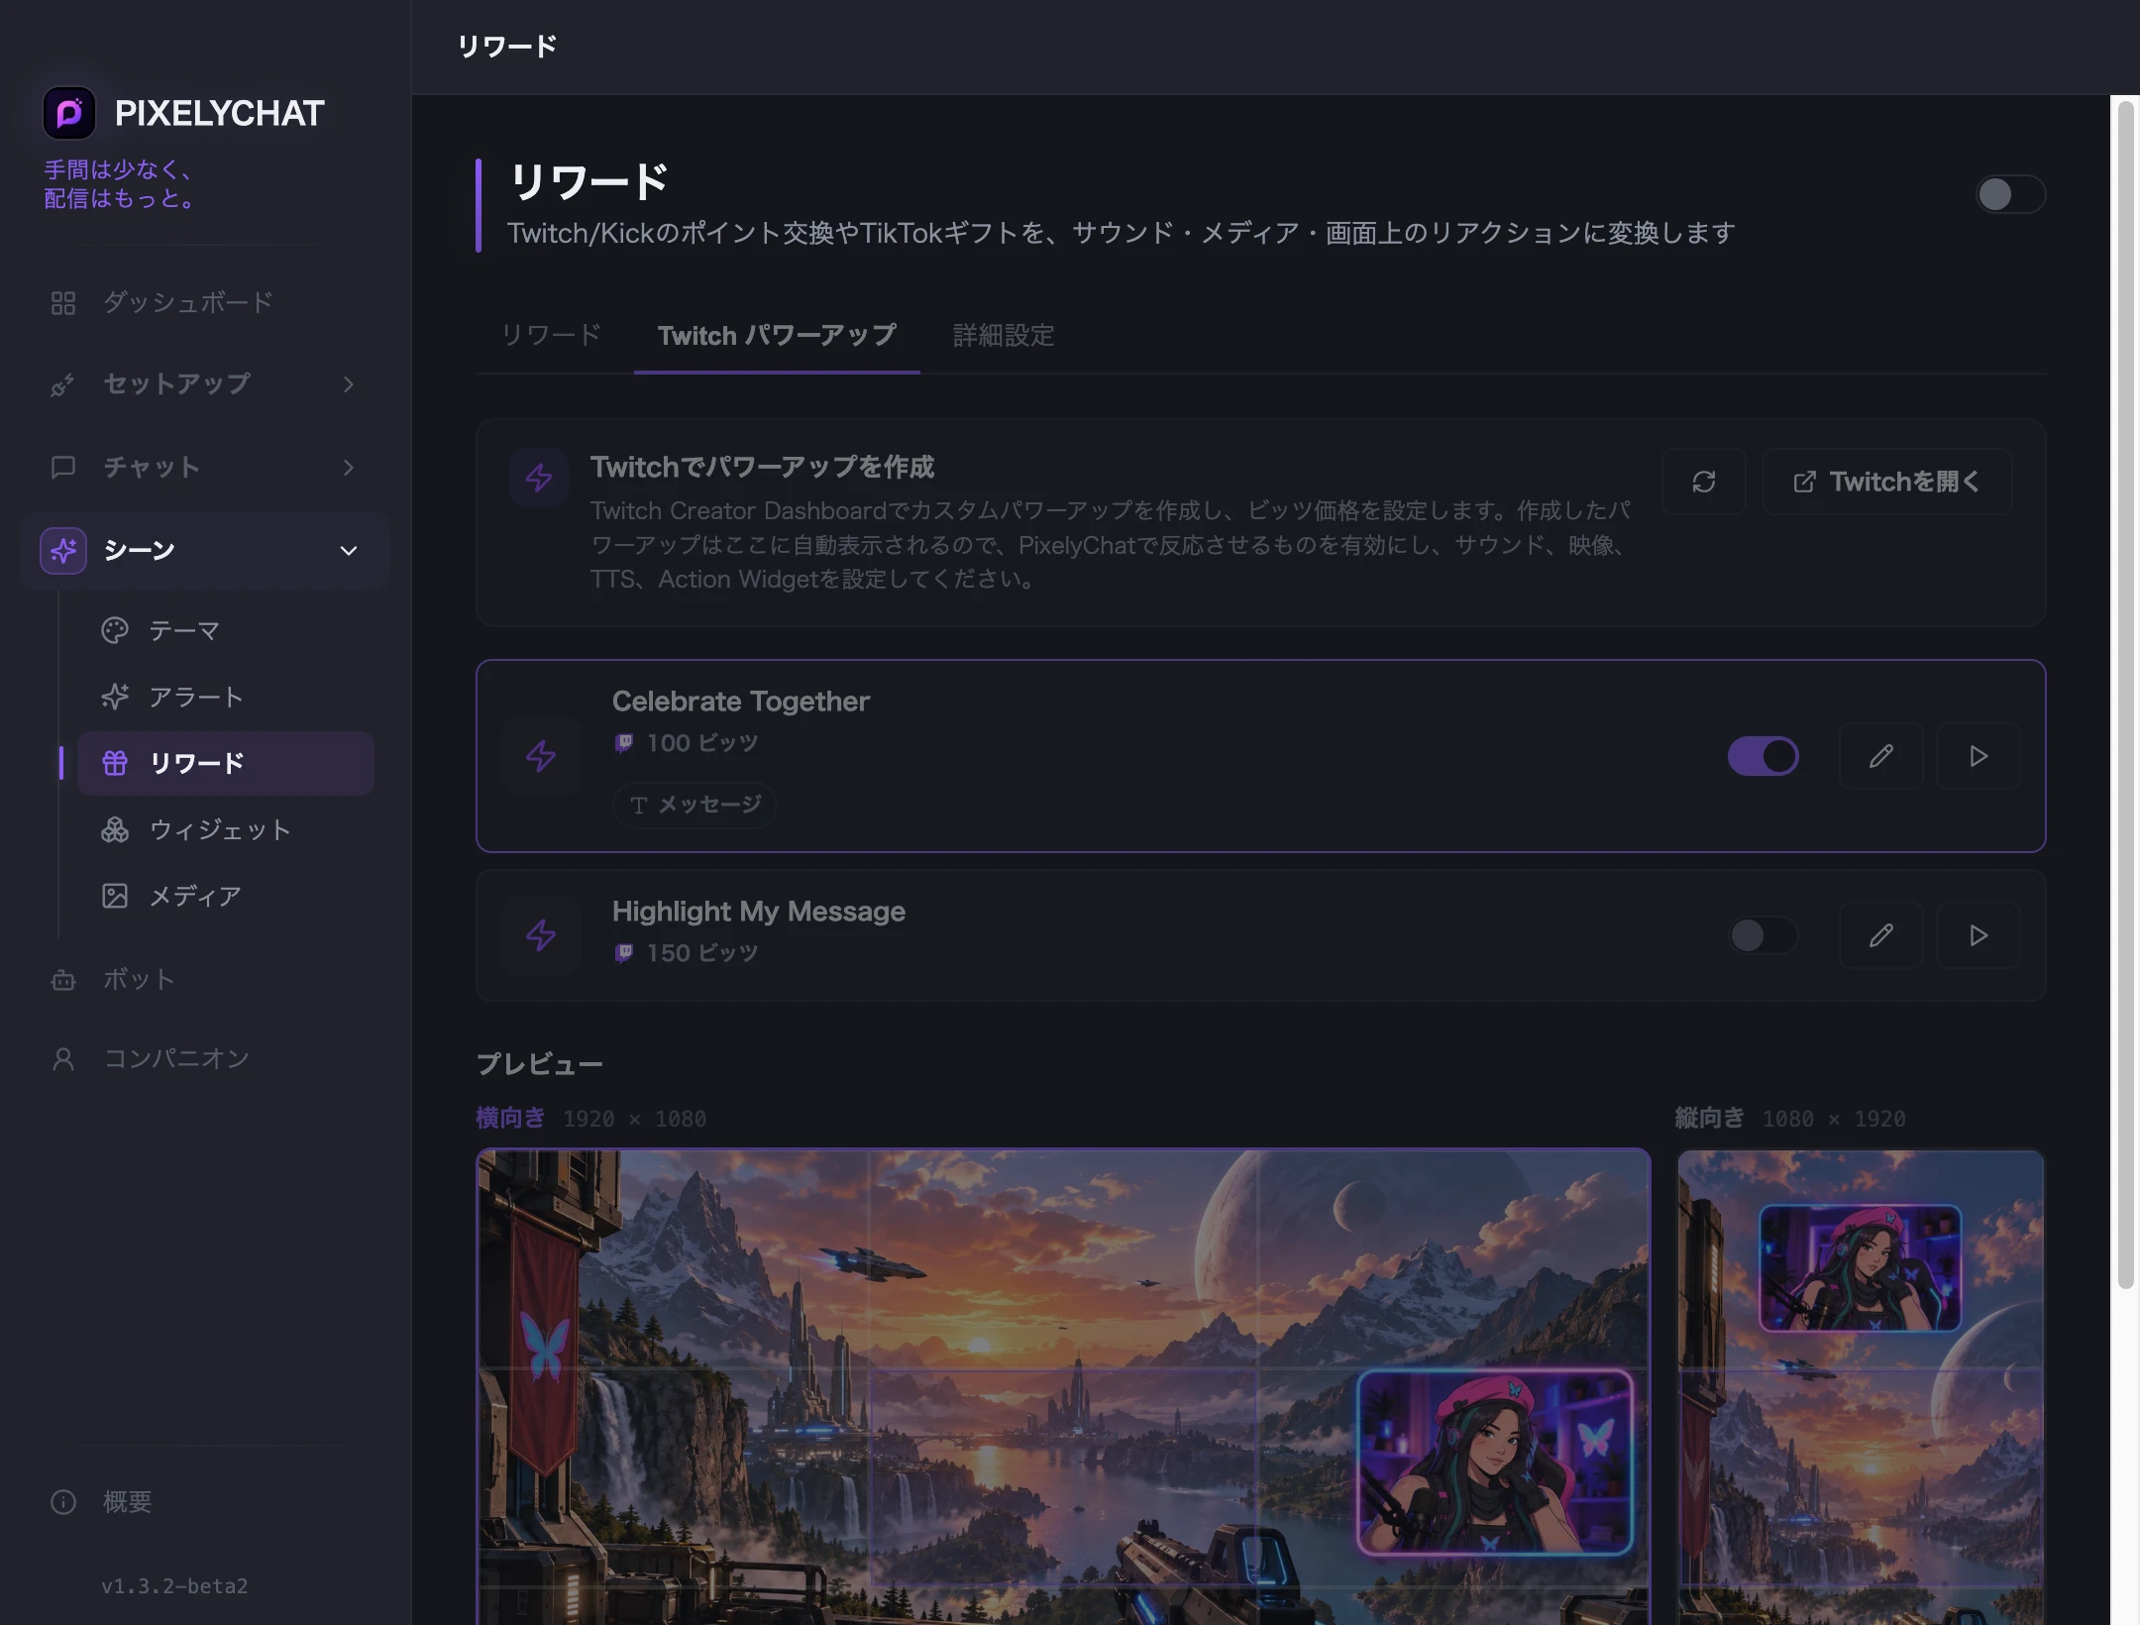Click the プレビュー section heading

click(x=540, y=1064)
